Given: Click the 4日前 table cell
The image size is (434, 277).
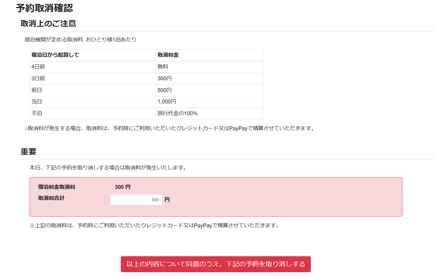Looking at the screenshot, I should click(93, 67).
